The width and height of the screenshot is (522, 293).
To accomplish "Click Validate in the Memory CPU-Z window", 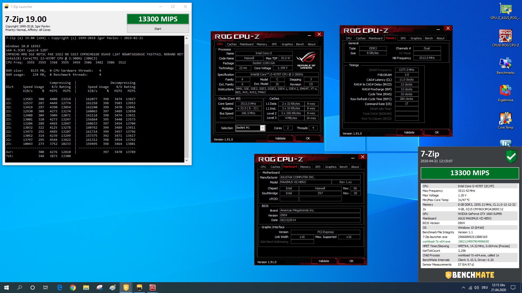I will click(409, 132).
